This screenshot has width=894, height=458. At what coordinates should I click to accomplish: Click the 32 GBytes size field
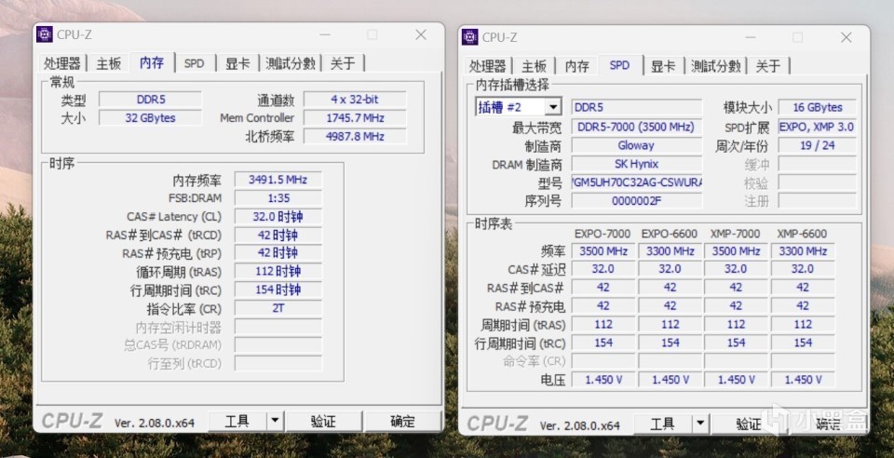(151, 118)
